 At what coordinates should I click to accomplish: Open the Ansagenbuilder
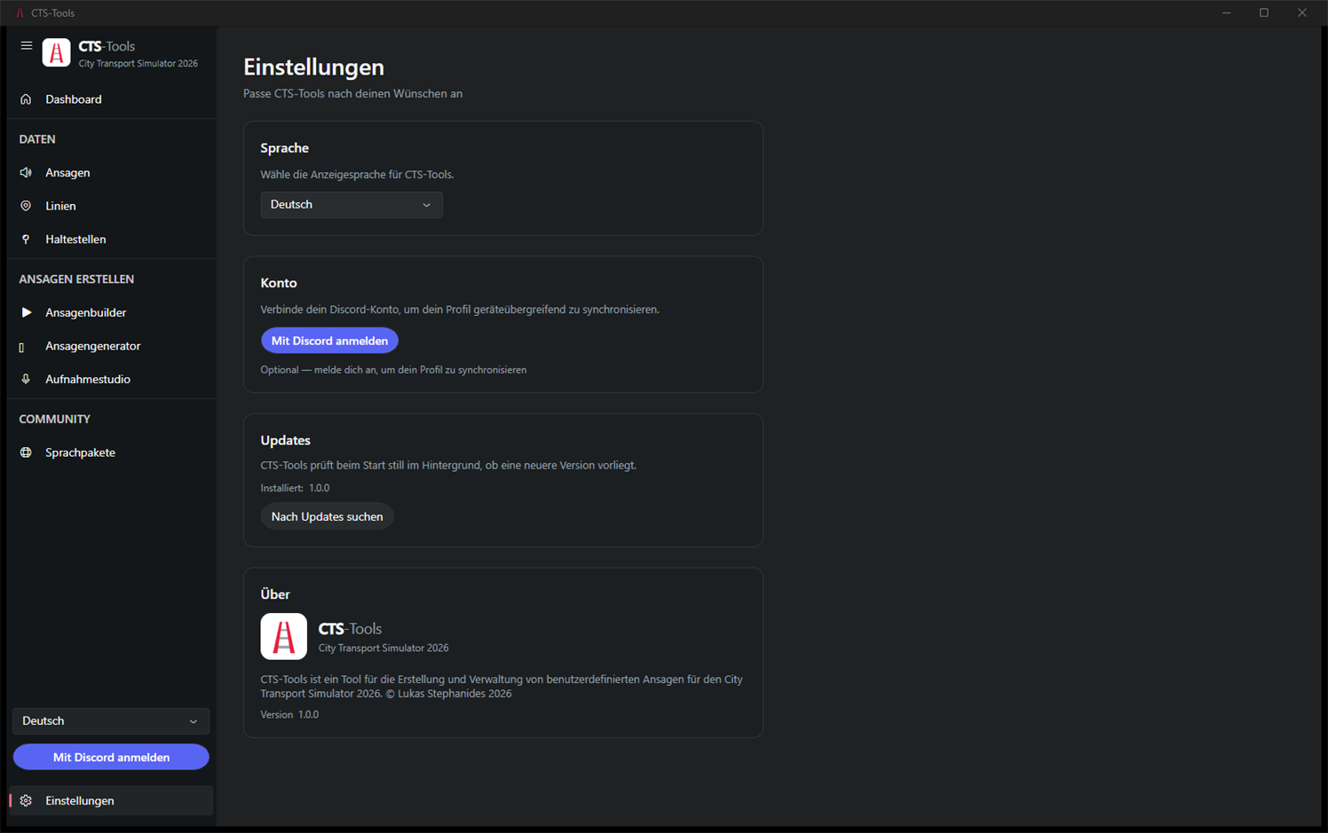coord(111,312)
